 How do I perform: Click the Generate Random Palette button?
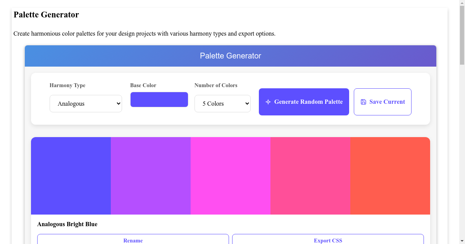tap(304, 101)
